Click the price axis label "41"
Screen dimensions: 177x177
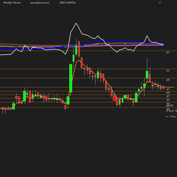click(168, 89)
